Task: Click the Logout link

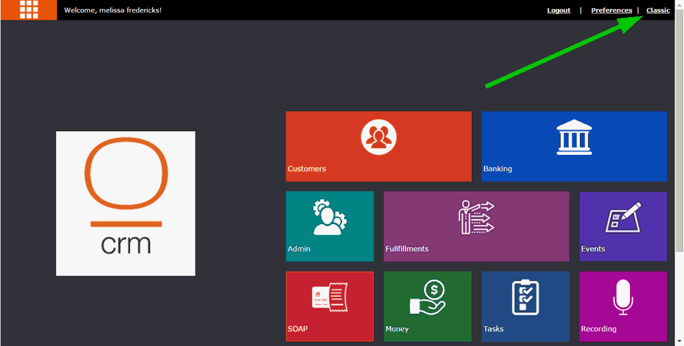Action: point(559,10)
